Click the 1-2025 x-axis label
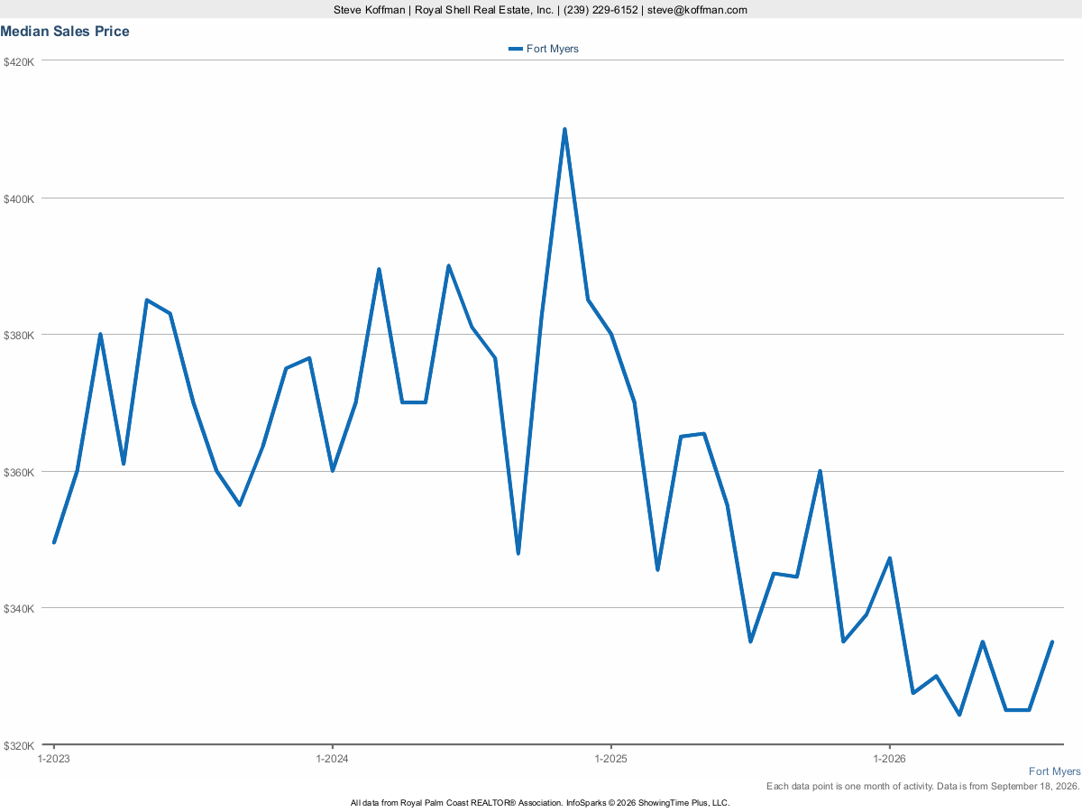 tap(610, 759)
